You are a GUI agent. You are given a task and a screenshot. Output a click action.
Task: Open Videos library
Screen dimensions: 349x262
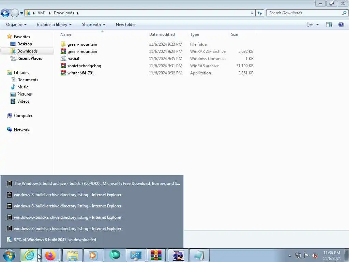[x=23, y=101]
